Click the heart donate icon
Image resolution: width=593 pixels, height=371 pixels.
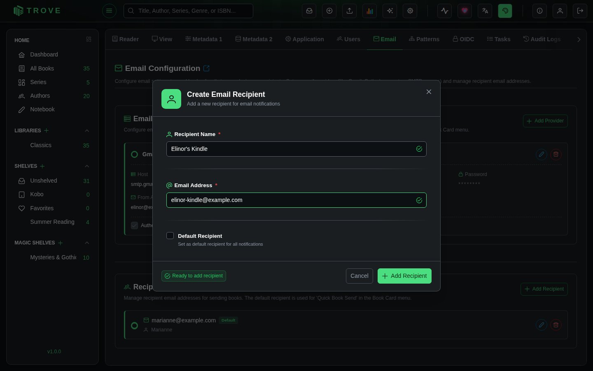(465, 11)
